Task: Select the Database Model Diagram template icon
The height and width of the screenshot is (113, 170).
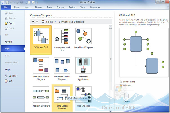Action: 62,65
